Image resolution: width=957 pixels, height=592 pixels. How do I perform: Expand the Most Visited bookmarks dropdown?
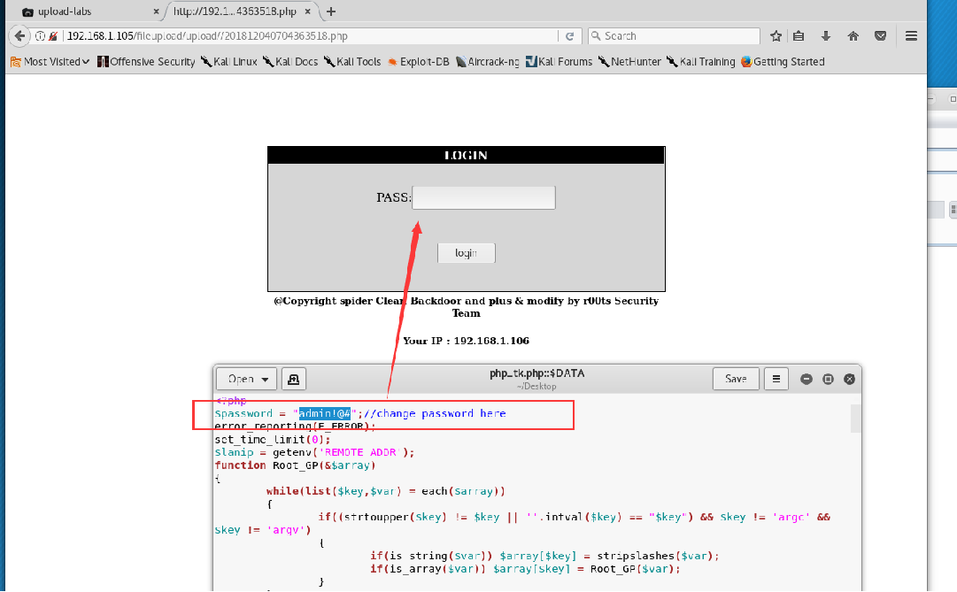(50, 62)
